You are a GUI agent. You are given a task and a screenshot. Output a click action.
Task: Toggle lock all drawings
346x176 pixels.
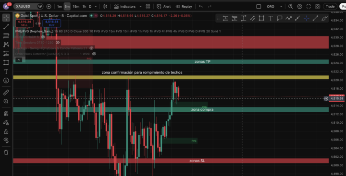(6, 131)
